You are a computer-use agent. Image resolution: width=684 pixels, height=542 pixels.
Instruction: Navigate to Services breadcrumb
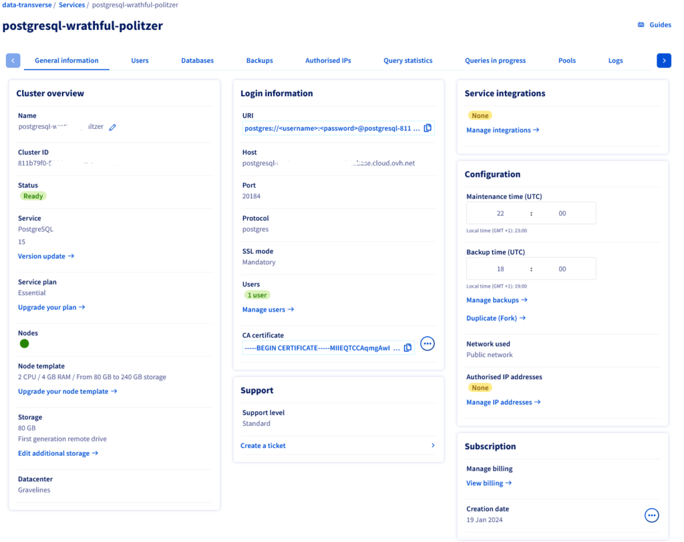[71, 5]
